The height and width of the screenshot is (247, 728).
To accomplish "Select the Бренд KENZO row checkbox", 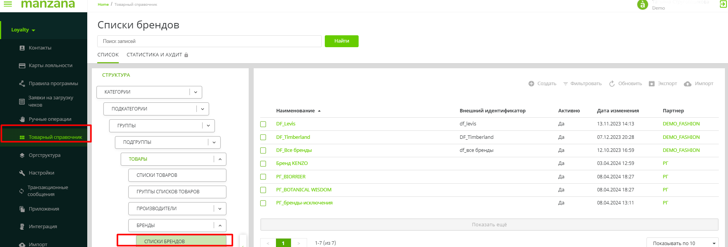I will (x=263, y=164).
